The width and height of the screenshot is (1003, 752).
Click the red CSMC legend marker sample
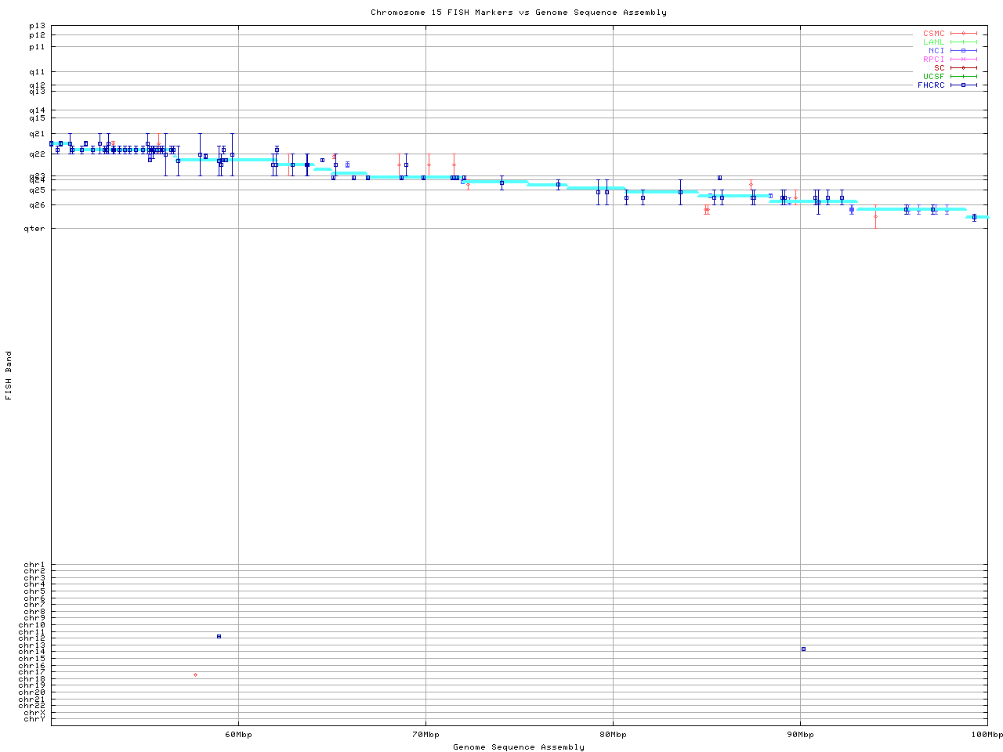click(963, 34)
